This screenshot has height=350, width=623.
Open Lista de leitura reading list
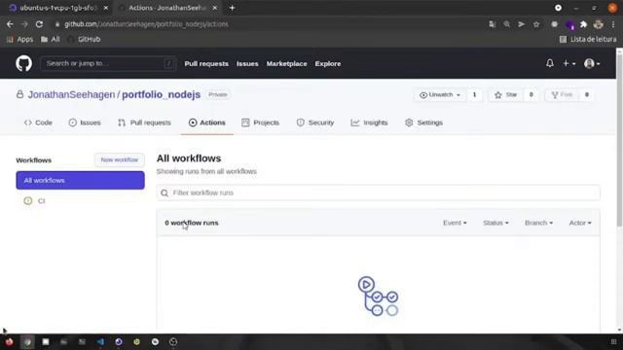click(588, 39)
